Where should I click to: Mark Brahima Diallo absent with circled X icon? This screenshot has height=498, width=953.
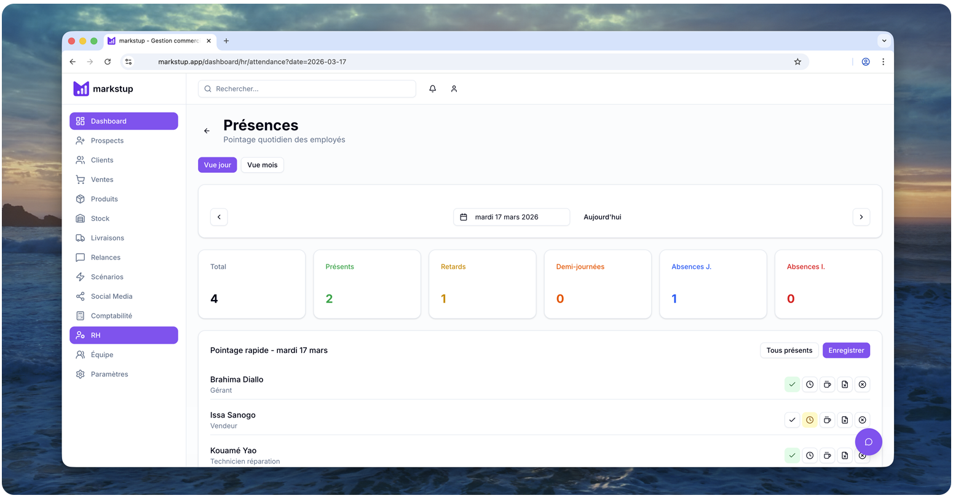point(862,384)
